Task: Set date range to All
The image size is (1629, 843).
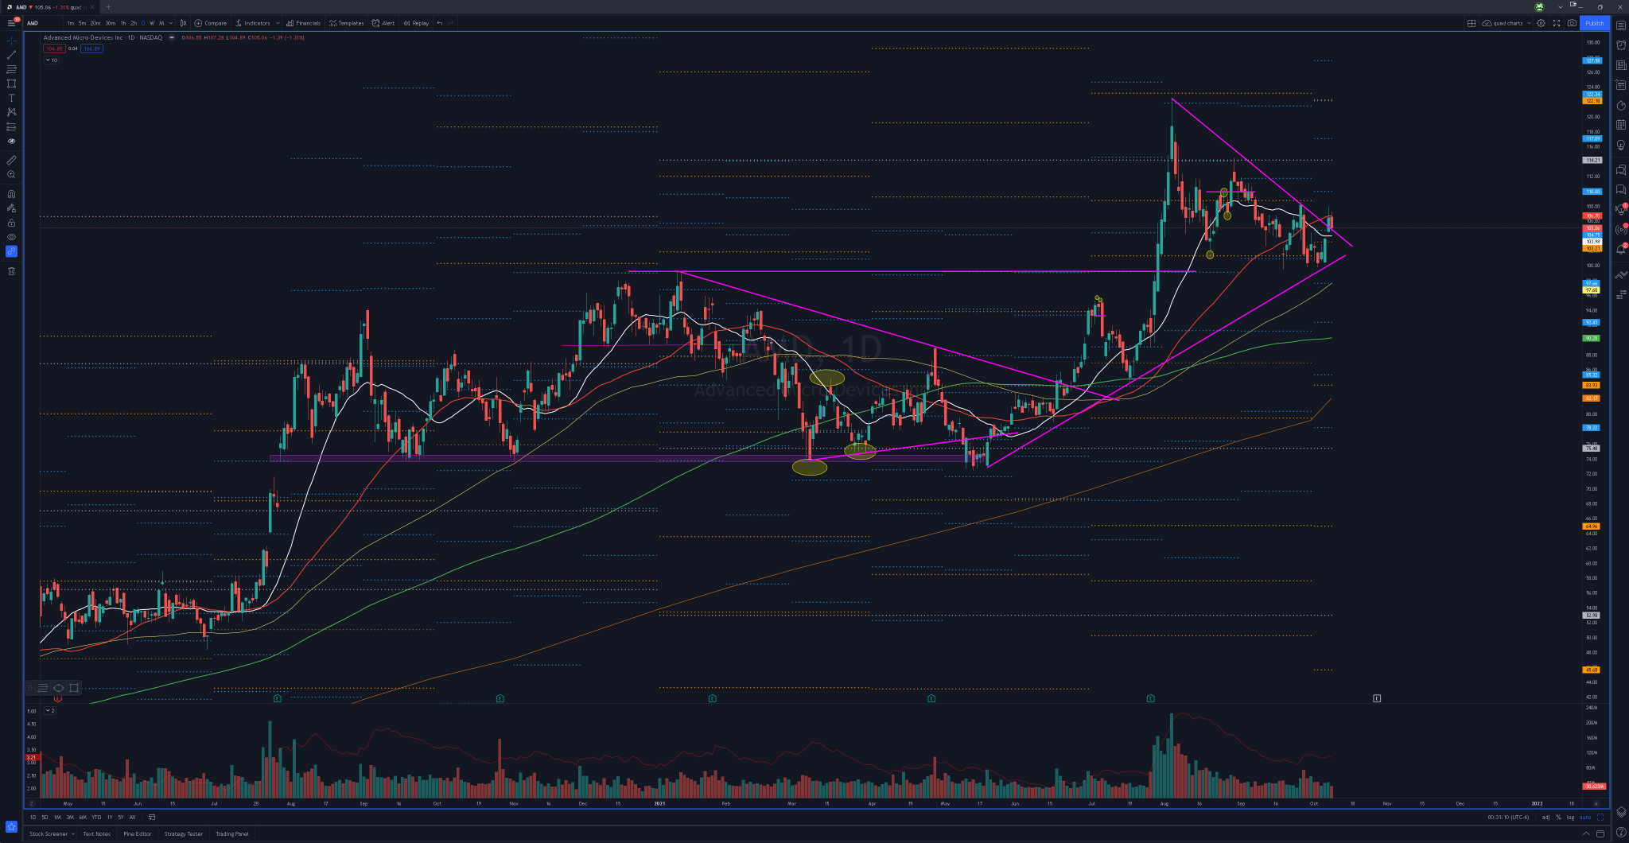Action: [x=133, y=817]
